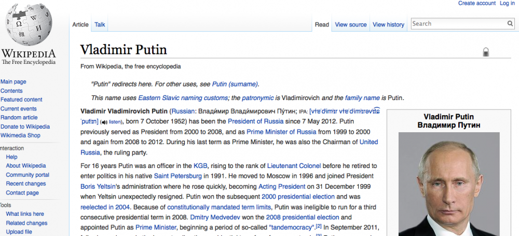Click inside the Search input field
The image size is (519, 236).
click(x=458, y=24)
